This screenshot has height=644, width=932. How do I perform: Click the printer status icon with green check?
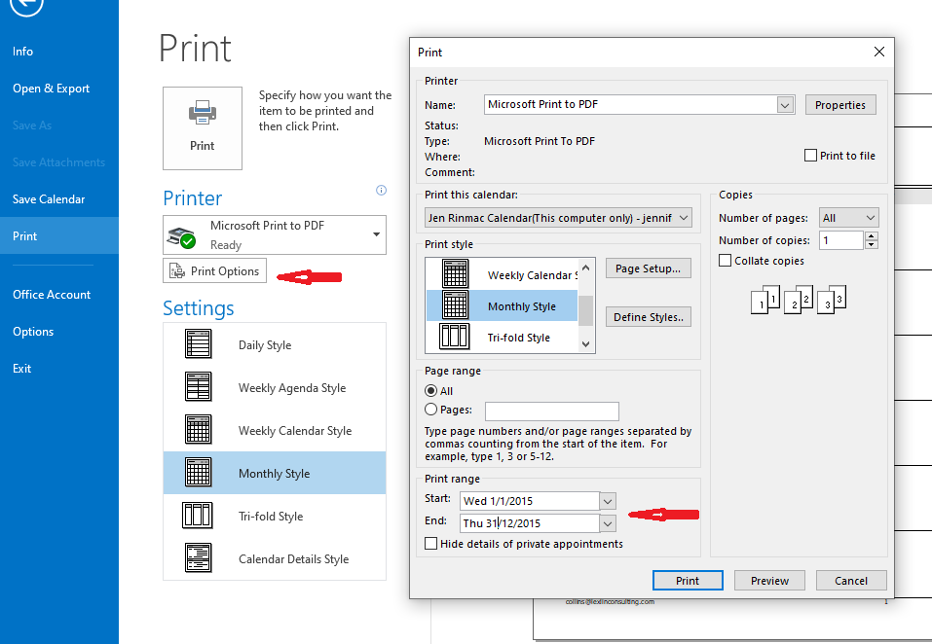click(x=182, y=236)
